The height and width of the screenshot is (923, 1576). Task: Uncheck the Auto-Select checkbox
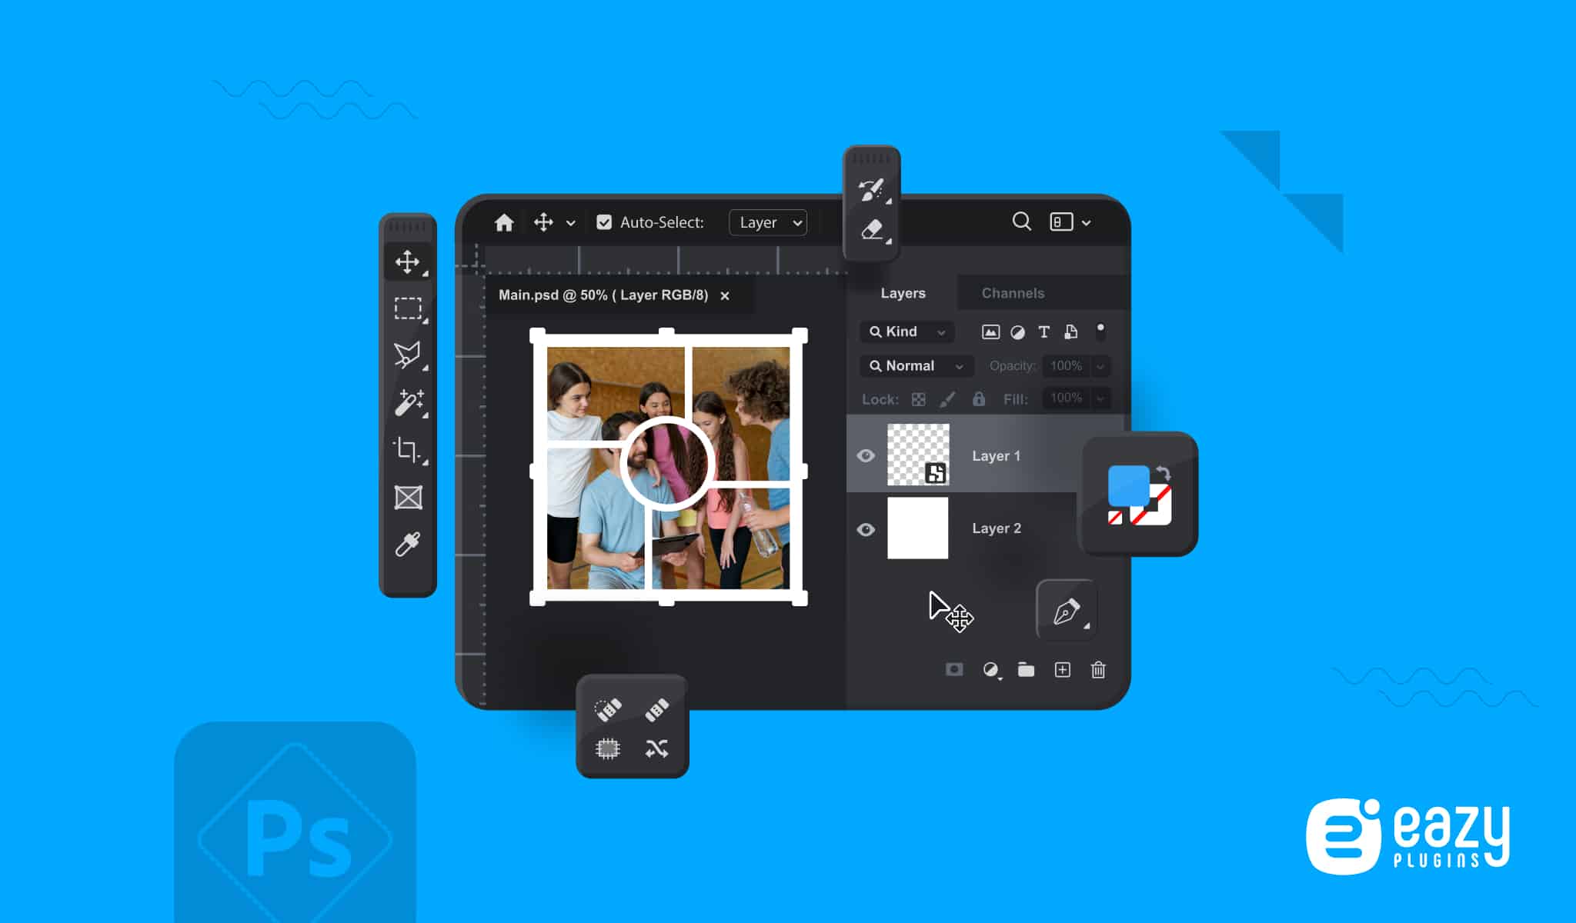[x=604, y=222]
